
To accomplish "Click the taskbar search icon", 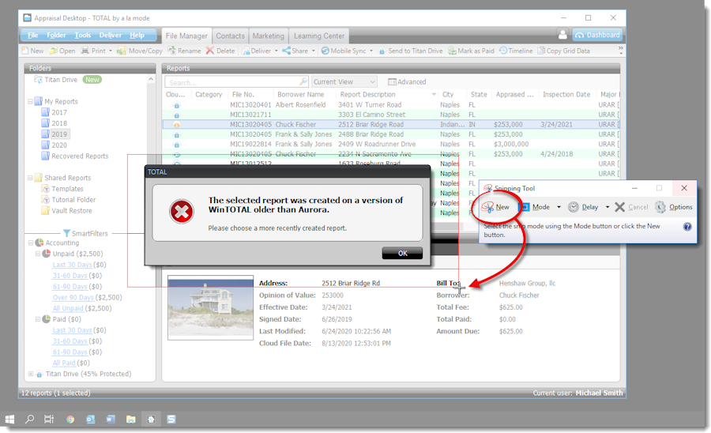I will (29, 420).
